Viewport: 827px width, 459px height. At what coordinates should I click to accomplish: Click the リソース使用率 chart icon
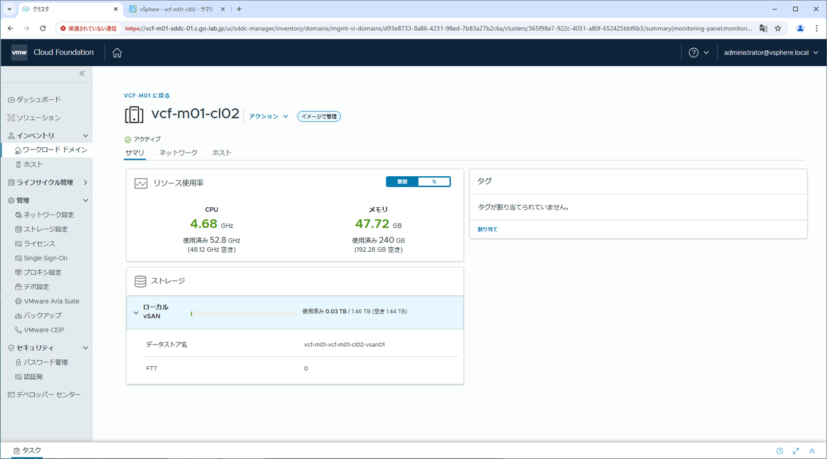(141, 183)
